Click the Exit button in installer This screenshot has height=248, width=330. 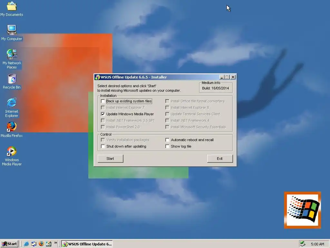(x=220, y=159)
